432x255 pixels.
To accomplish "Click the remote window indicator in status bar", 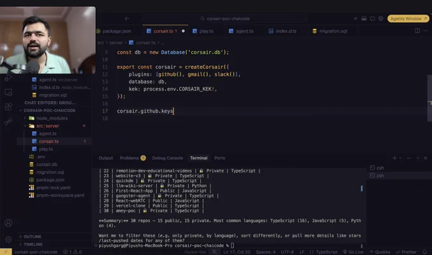I will click(x=6, y=252).
